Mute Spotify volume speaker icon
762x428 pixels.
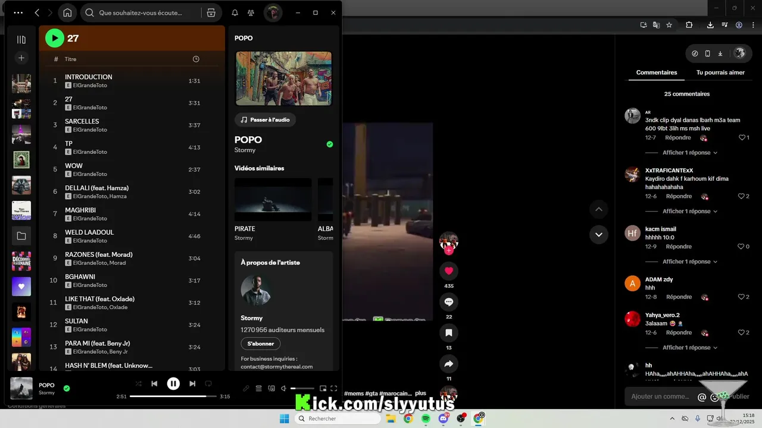coord(284,388)
